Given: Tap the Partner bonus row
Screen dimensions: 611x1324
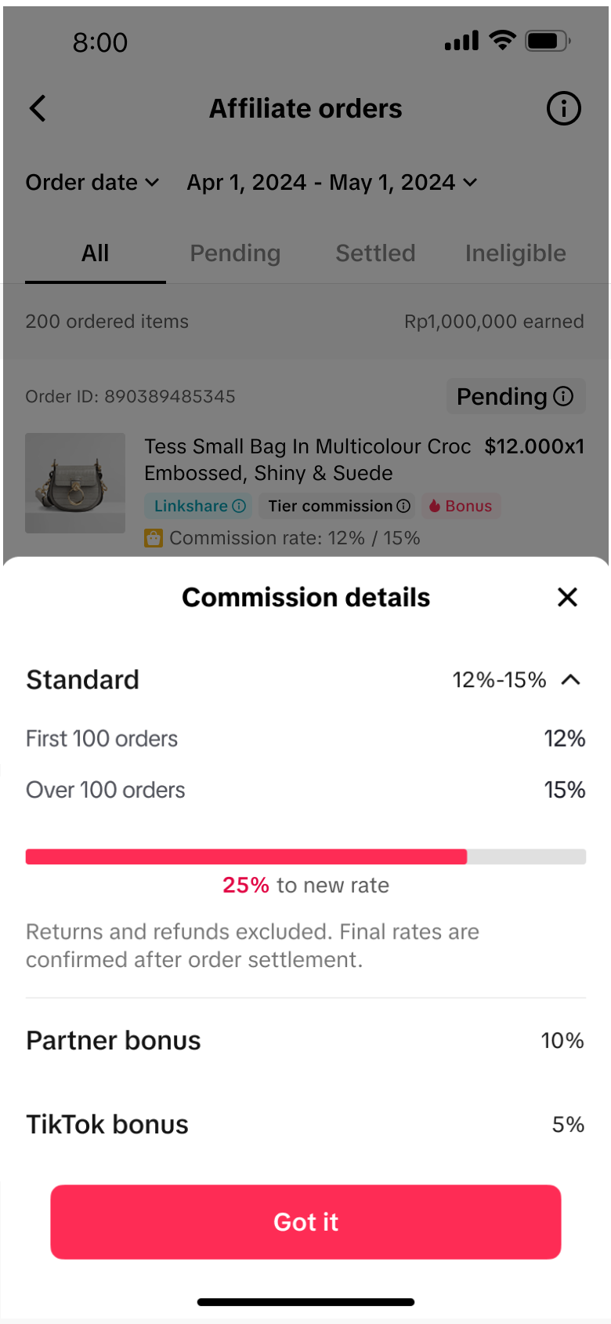Looking at the screenshot, I should point(305,1041).
